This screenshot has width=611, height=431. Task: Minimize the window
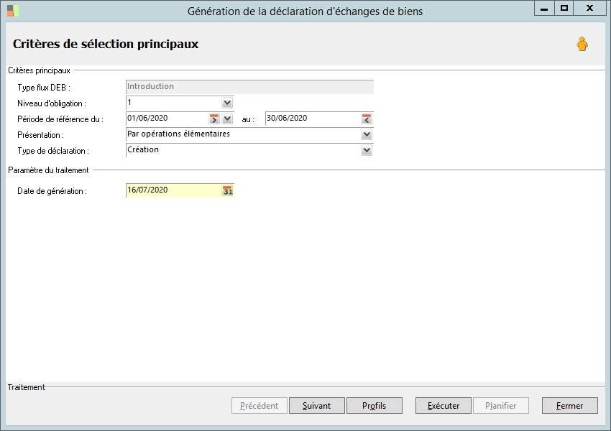click(x=544, y=8)
